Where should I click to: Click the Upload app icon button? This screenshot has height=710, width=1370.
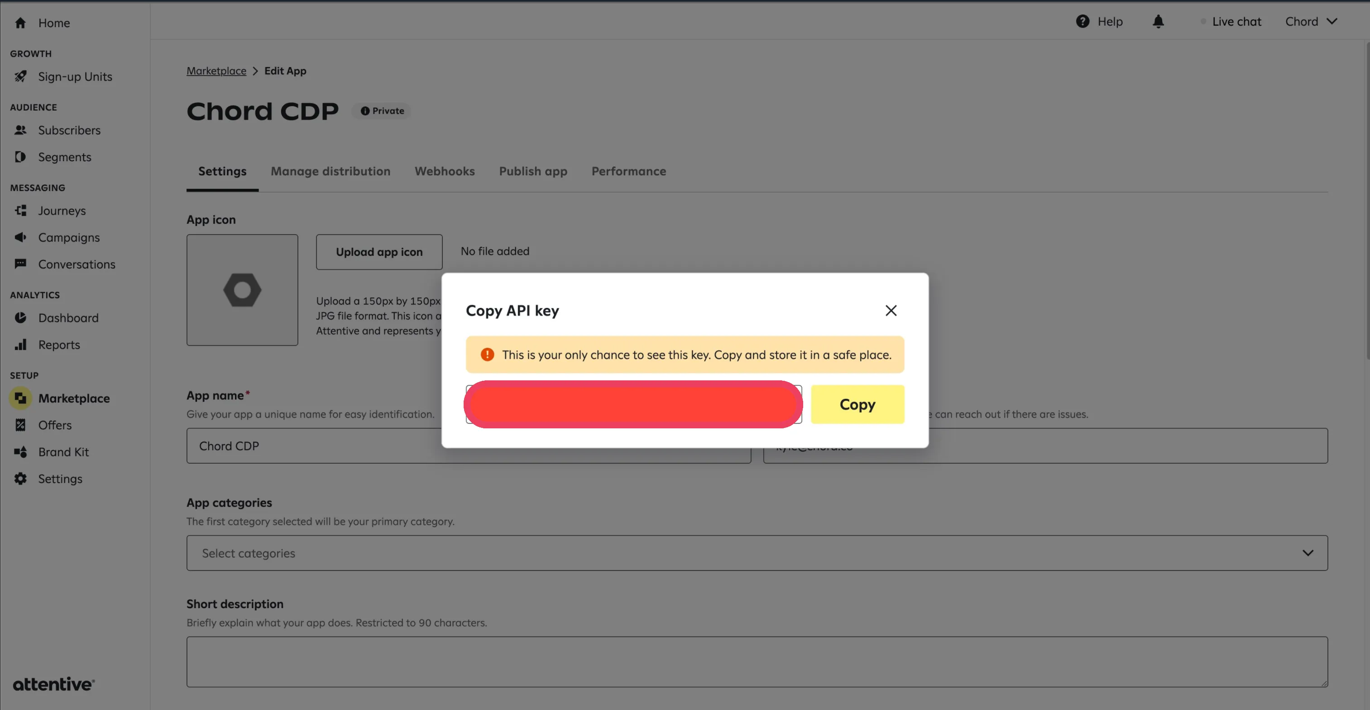[x=379, y=252]
